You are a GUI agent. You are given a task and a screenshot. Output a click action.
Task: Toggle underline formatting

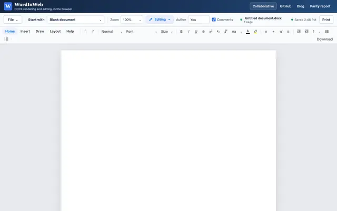[196, 32]
